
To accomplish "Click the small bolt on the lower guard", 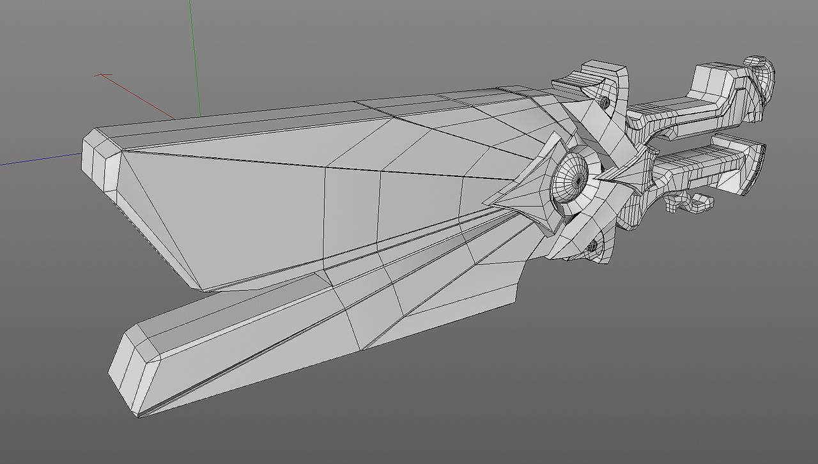I will tap(593, 245).
